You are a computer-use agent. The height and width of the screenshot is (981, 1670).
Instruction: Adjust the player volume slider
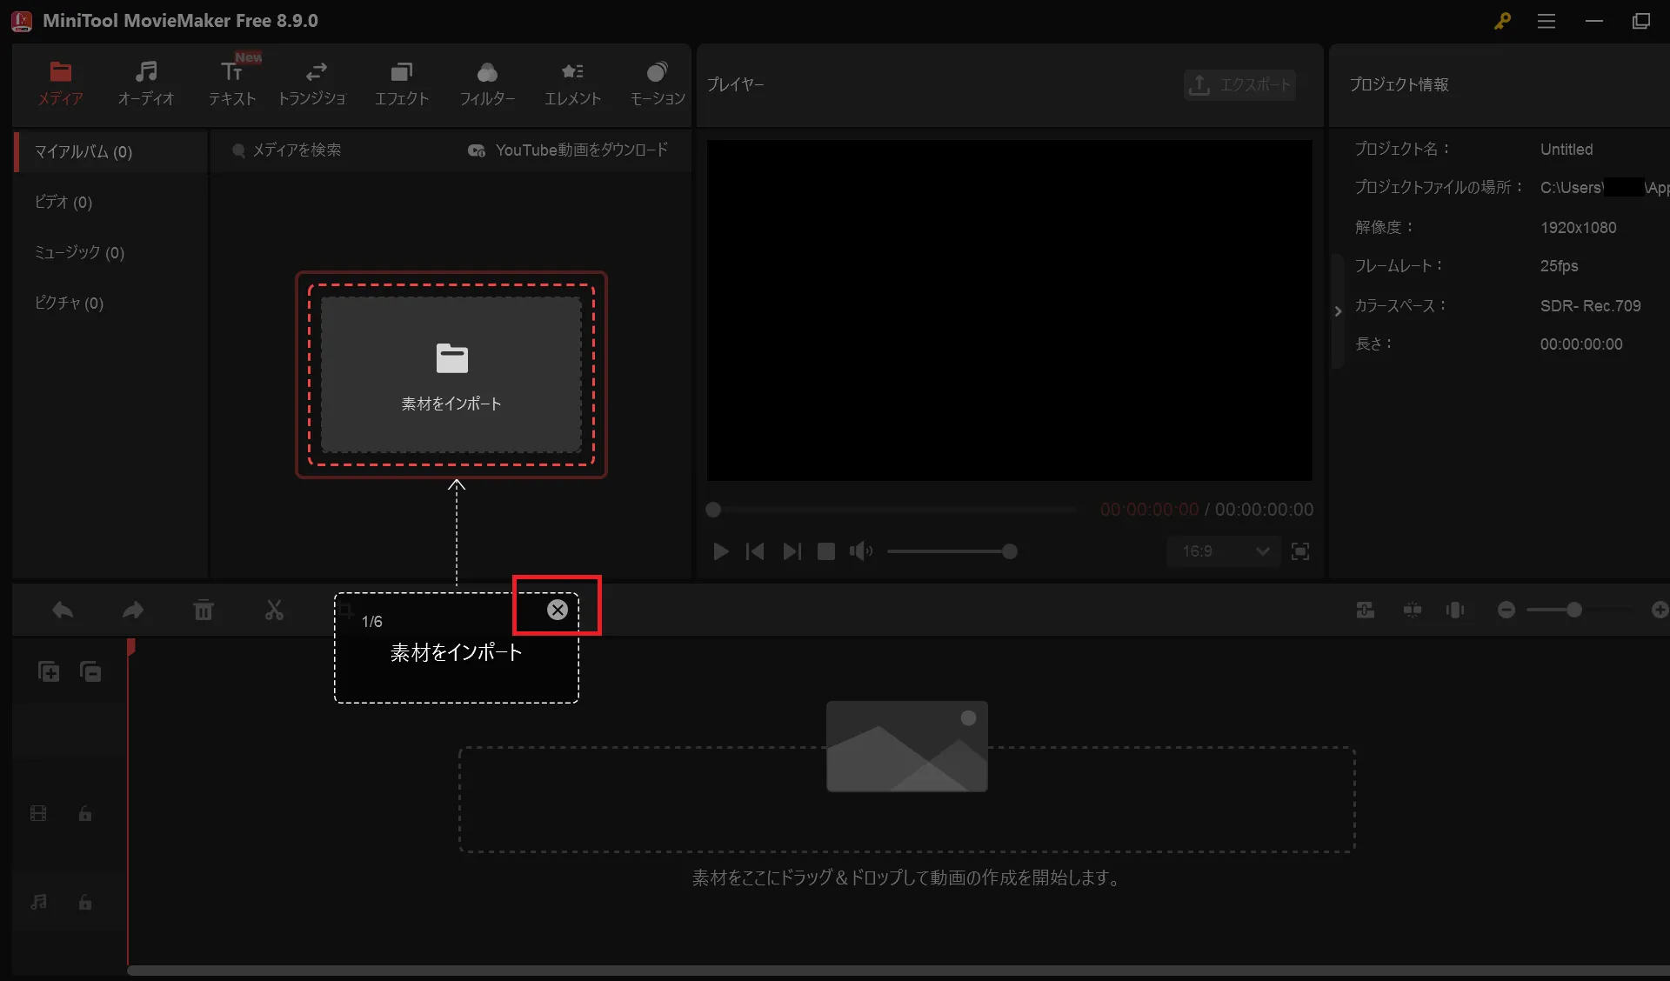pos(952,551)
